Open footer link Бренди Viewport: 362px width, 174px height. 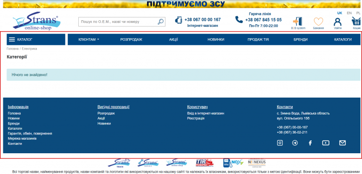click(x=14, y=124)
